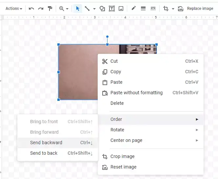Select Paste in the context menu

point(150,82)
